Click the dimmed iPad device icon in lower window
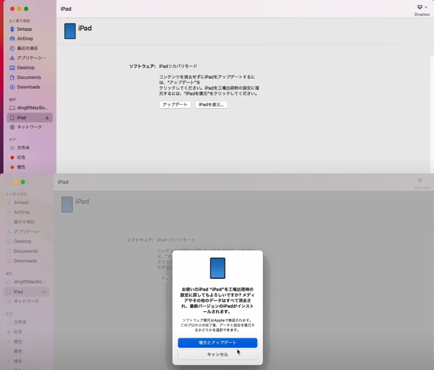434x370 pixels. click(67, 204)
